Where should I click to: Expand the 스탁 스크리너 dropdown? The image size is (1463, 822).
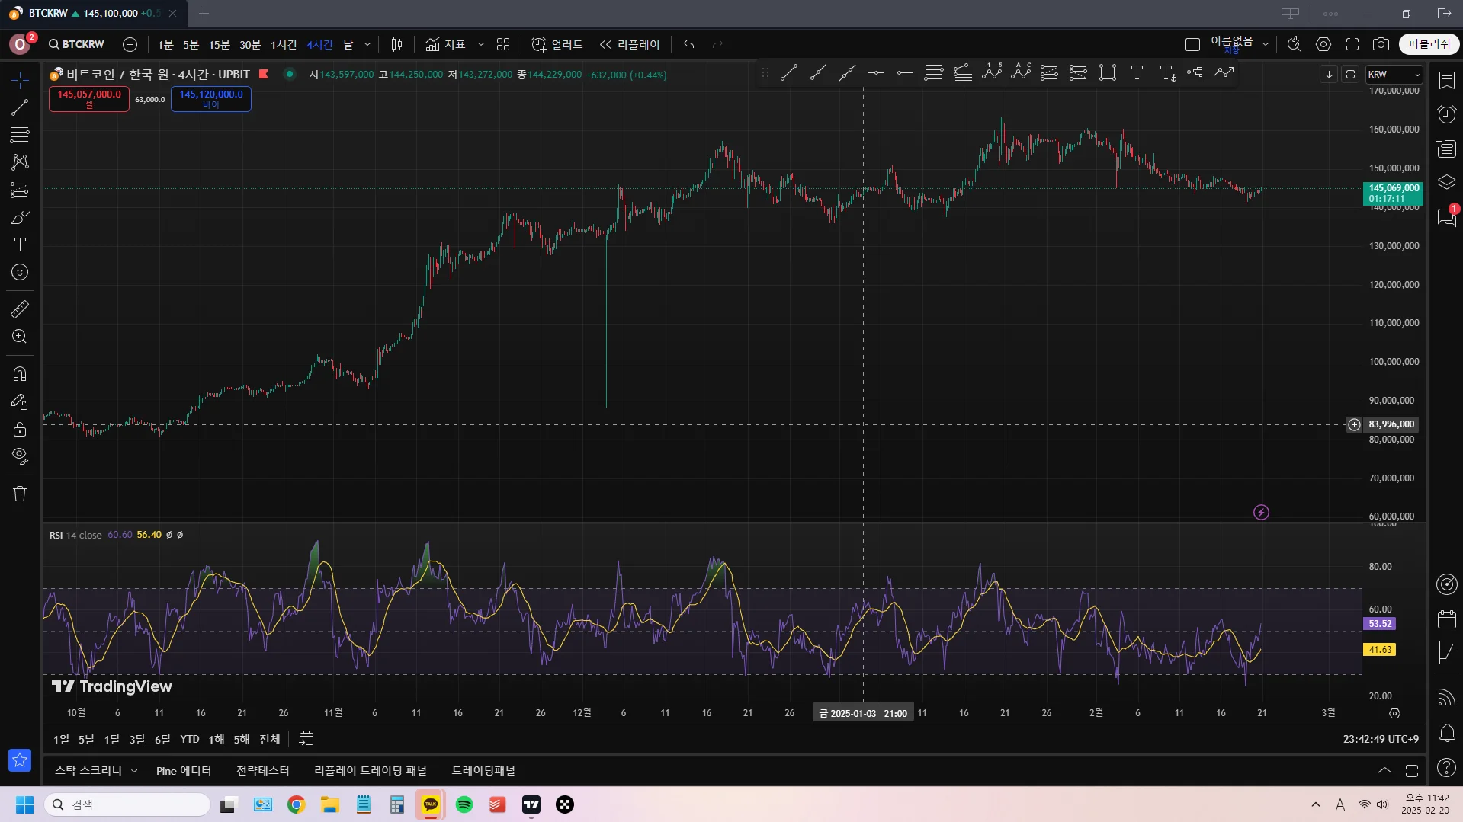click(134, 771)
